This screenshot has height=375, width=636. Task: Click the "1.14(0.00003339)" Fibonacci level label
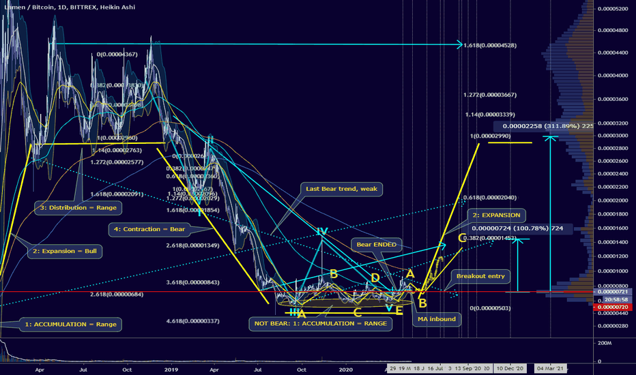489,115
